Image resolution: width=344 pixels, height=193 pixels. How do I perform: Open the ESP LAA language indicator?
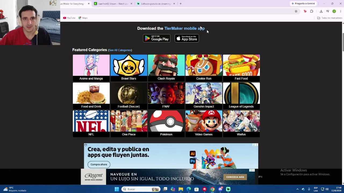(x=316, y=189)
